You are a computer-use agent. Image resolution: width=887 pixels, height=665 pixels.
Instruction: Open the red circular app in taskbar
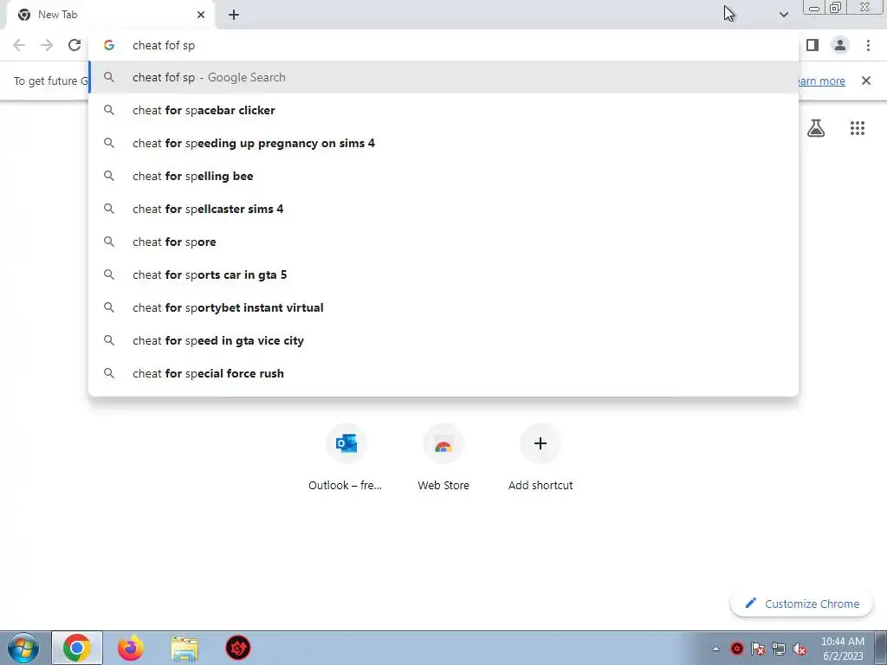[238, 648]
